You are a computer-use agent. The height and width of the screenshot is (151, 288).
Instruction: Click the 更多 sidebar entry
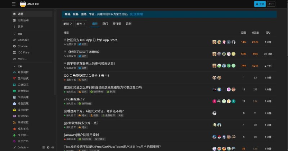(x=32, y=27)
